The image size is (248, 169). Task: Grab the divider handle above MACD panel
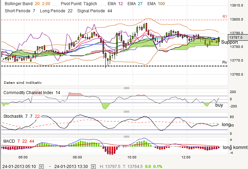(127, 136)
